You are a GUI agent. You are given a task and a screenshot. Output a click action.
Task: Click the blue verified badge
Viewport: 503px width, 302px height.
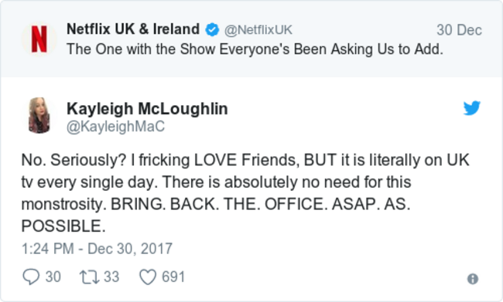212,30
